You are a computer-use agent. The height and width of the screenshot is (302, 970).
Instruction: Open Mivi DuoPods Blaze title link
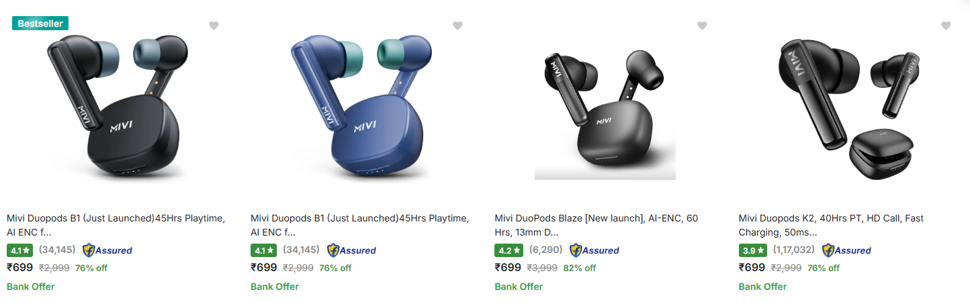point(597,225)
